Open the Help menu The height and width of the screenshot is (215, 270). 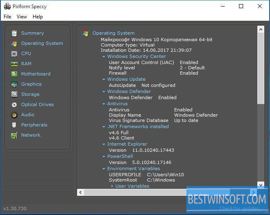(x=38, y=17)
